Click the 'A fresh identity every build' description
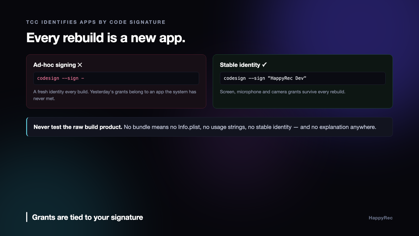 tap(115, 95)
